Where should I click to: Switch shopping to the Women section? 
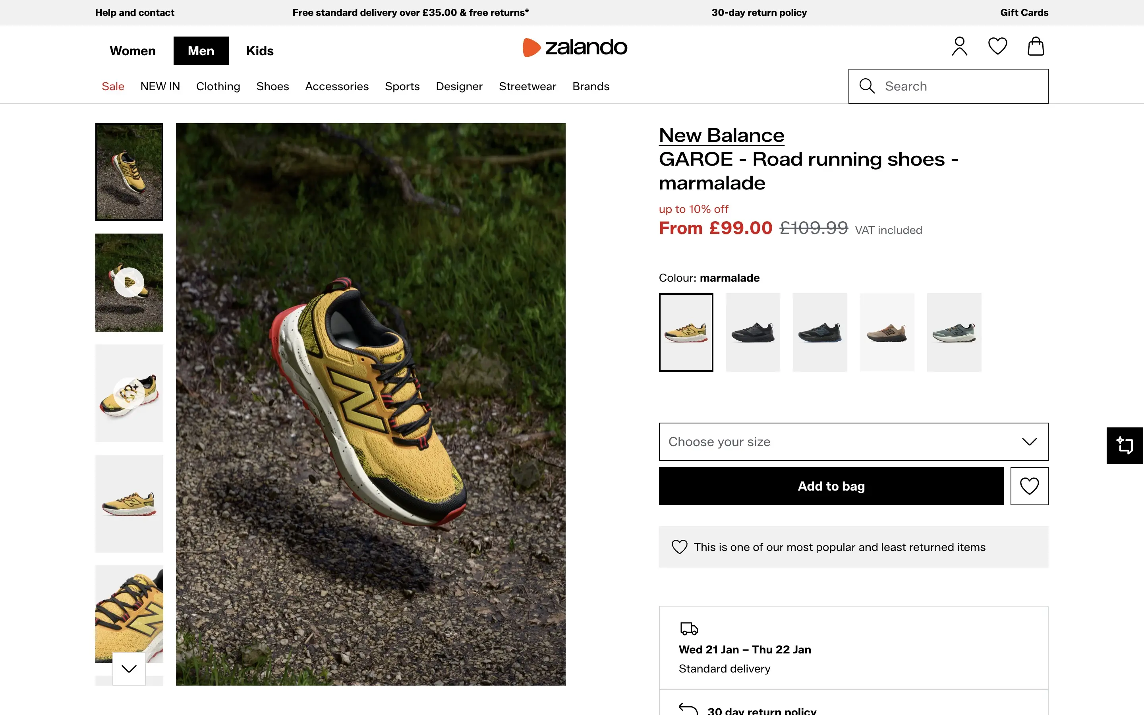click(132, 50)
